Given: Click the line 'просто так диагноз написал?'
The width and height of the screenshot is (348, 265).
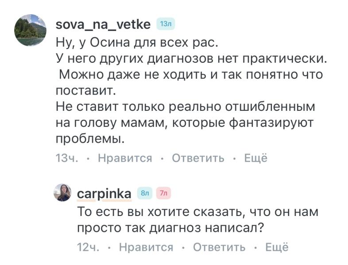Looking at the screenshot, I should coord(170,228).
